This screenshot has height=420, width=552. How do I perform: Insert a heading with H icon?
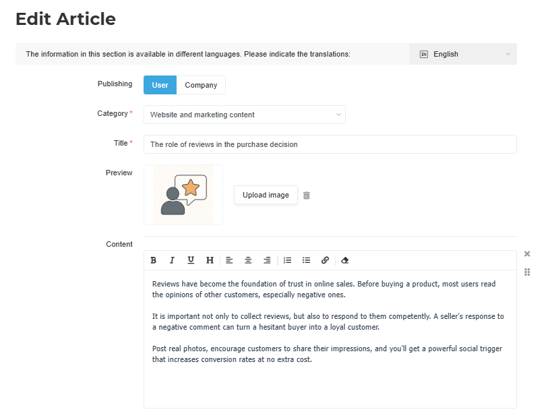pyautogui.click(x=210, y=260)
